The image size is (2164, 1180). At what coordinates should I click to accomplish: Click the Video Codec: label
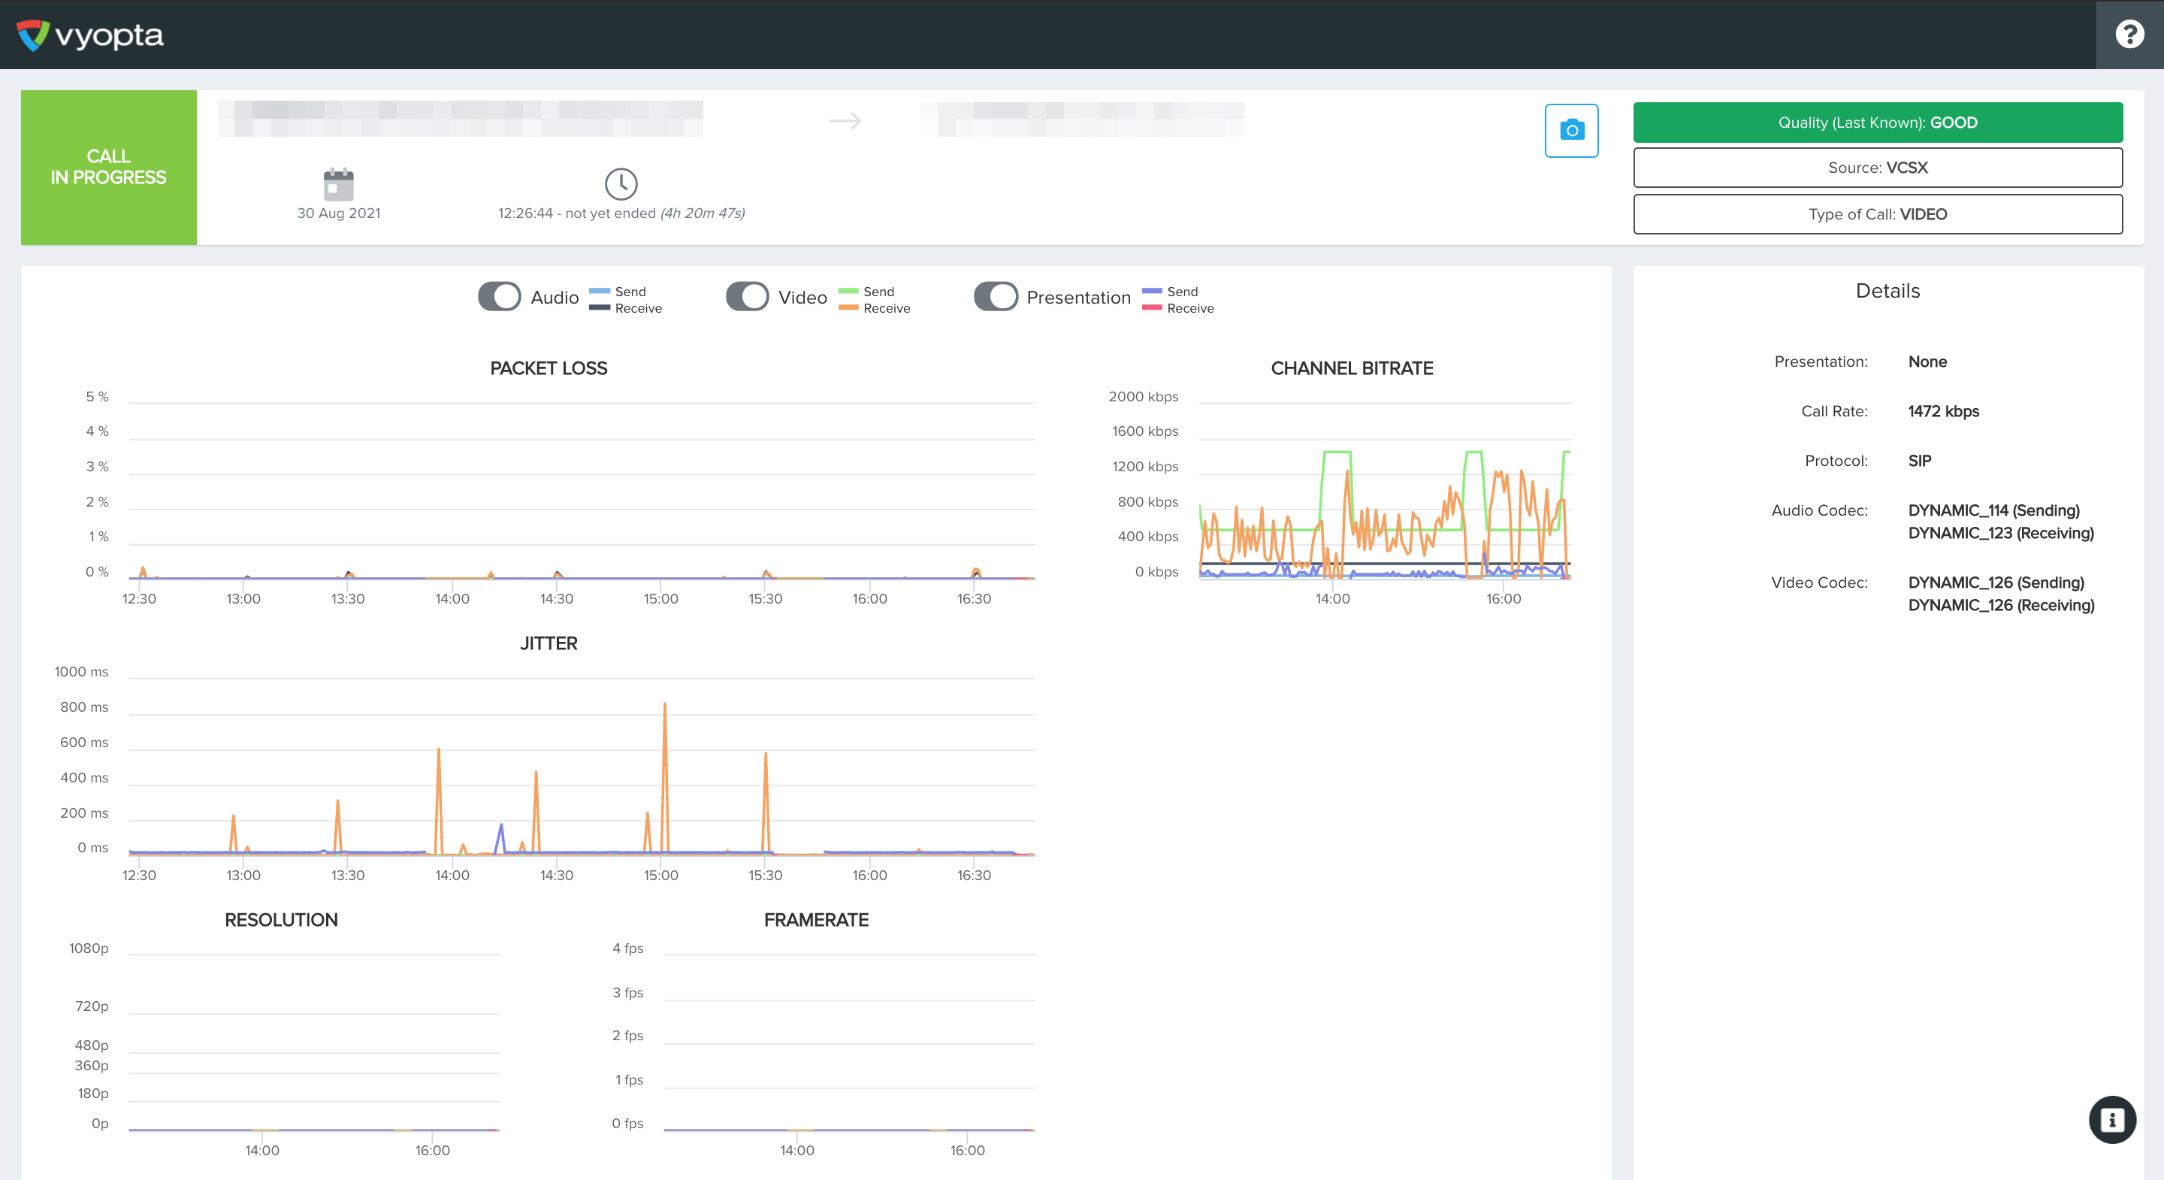[1818, 583]
